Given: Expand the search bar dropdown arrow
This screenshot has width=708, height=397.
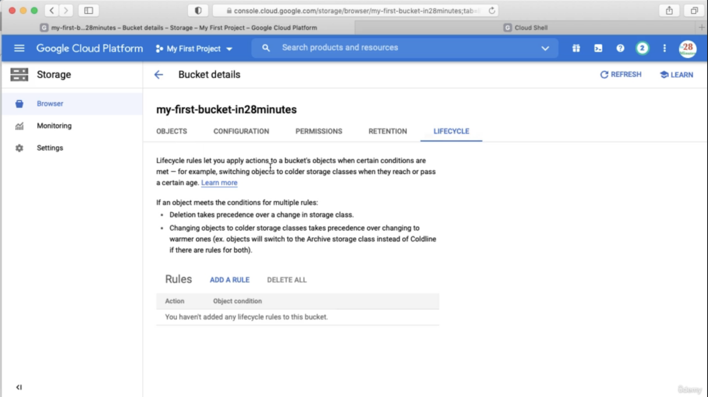Looking at the screenshot, I should coord(545,48).
